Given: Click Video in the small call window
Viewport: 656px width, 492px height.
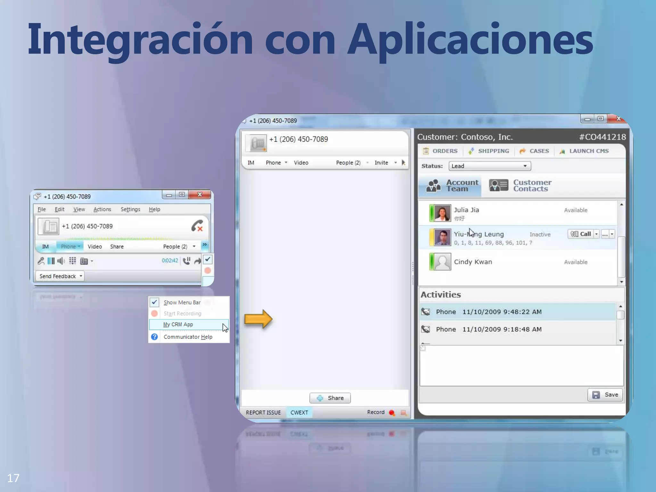Looking at the screenshot, I should click(x=95, y=246).
